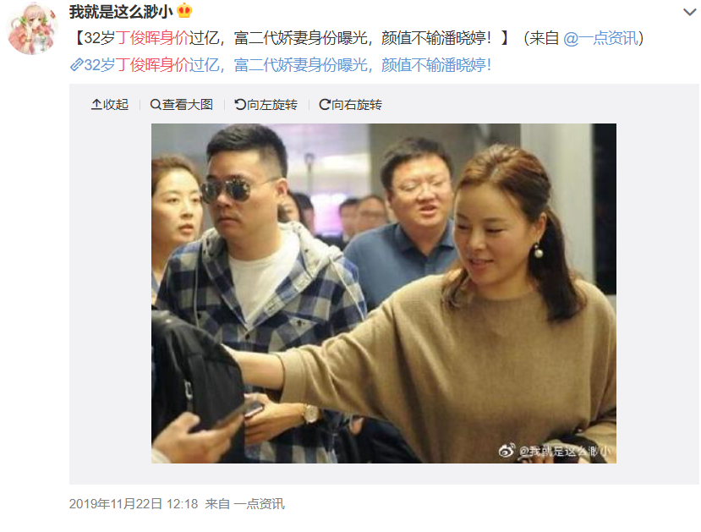Click the counterclockwise rotate icon
Screen dimensions: 701x532
coord(240,105)
